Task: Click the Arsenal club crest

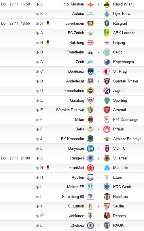Action: coord(107,110)
